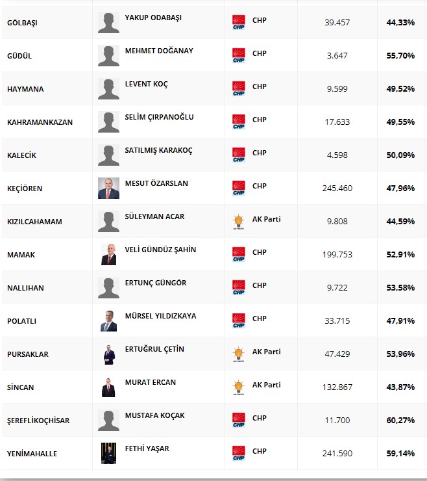427x481 pixels.
Task: Click the AK Parti logo beside Süleyman Acar
Action: (239, 222)
